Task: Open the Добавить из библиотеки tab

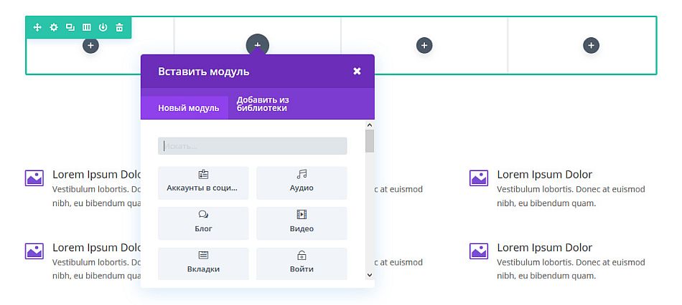Action: pos(263,104)
